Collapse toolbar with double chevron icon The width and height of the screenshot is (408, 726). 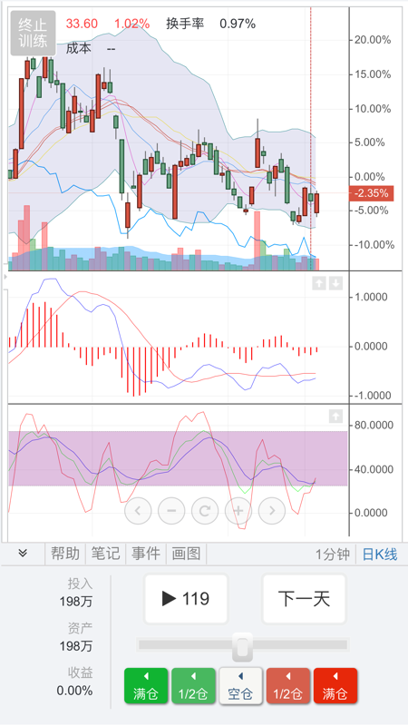pos(23,554)
